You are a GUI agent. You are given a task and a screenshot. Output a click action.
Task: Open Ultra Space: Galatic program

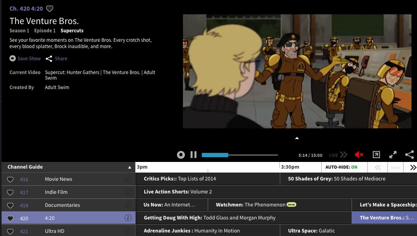(349, 231)
